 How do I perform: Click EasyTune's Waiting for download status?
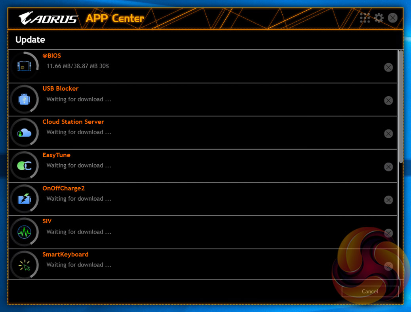79,166
